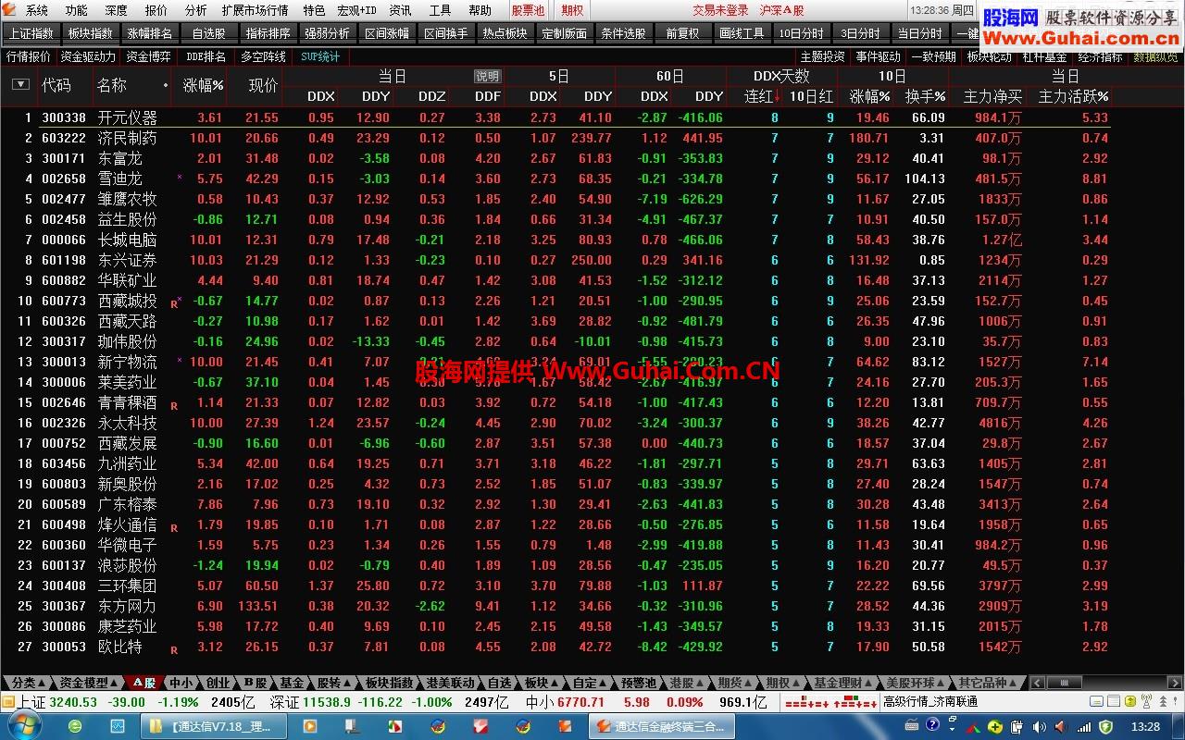Expand the 资金模型 bottom tab
Image resolution: width=1185 pixels, height=740 pixels.
click(89, 683)
